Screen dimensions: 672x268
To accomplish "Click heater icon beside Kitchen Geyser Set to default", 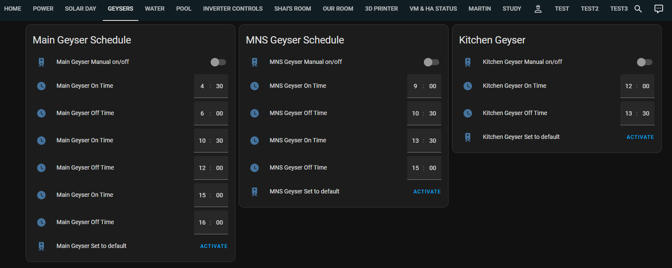I will click(468, 137).
